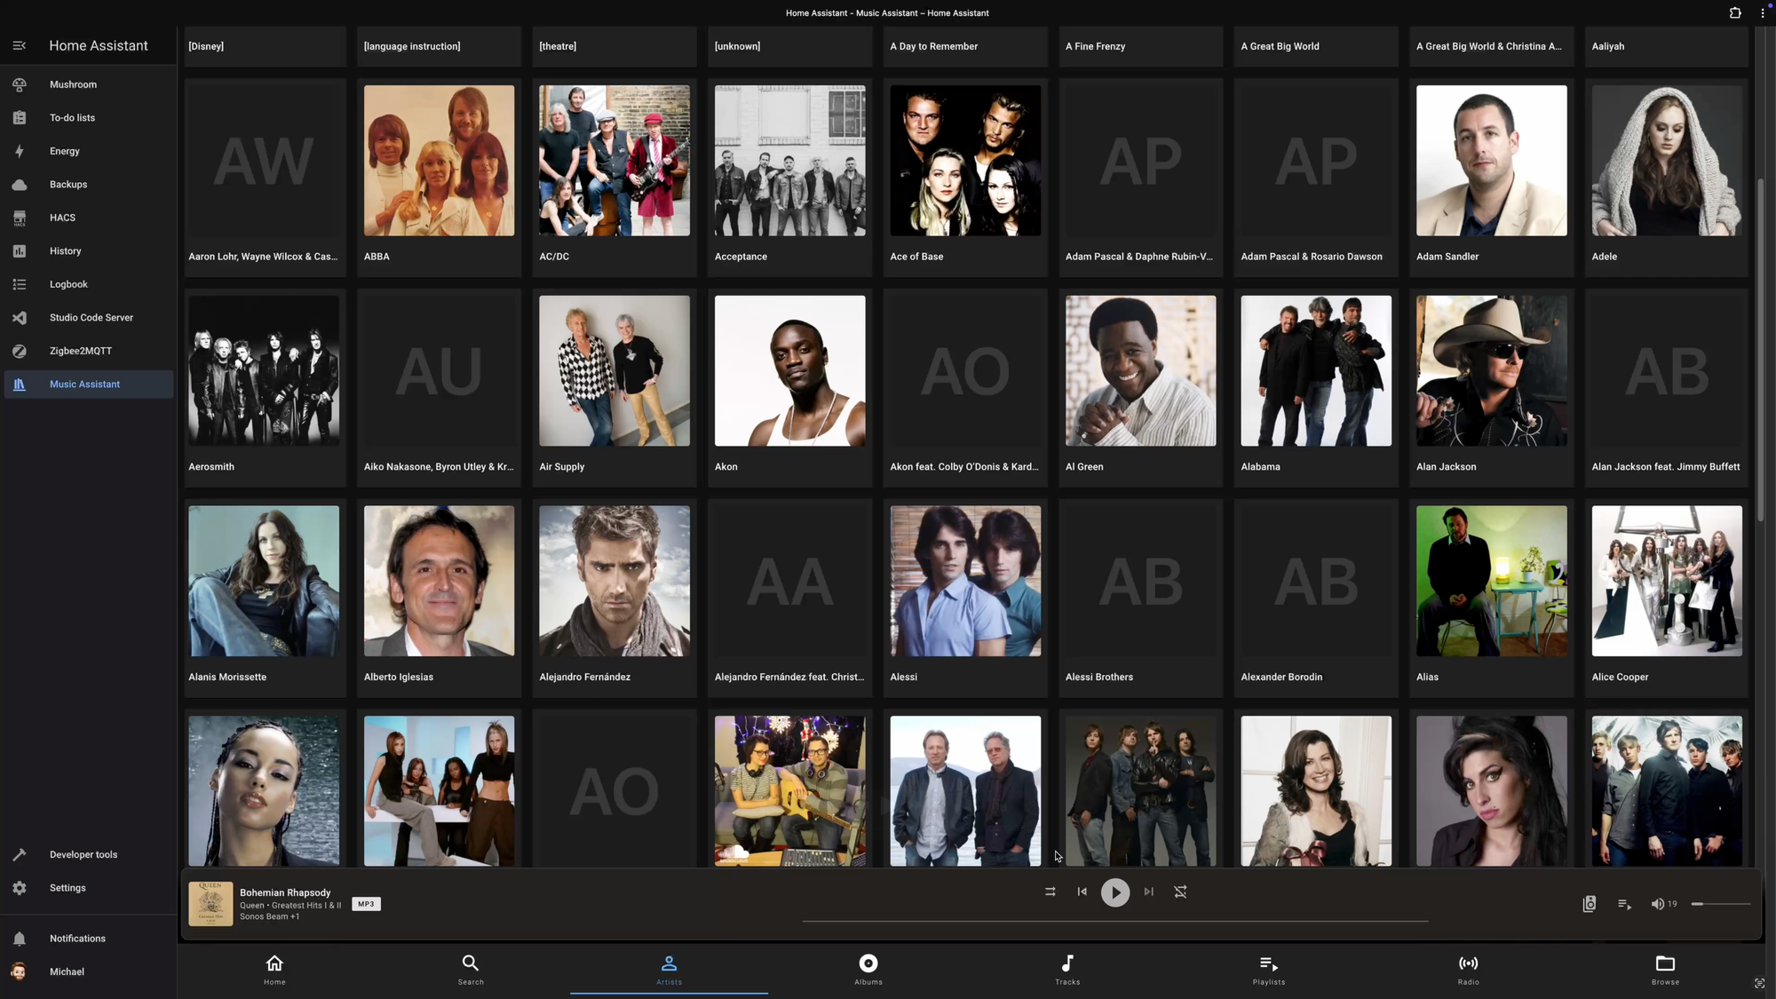Open the Radio tab
The image size is (1776, 999).
1469,969
